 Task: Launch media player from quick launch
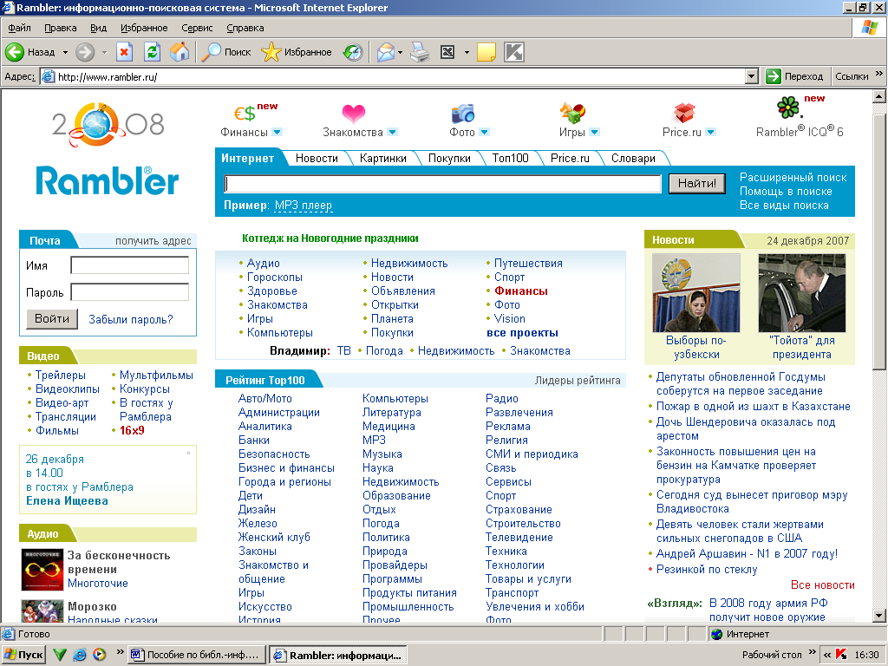[99, 655]
